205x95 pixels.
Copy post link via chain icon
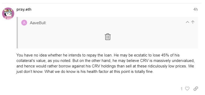[196, 89]
